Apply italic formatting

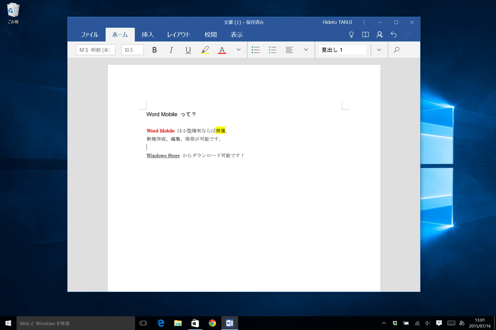pos(171,50)
